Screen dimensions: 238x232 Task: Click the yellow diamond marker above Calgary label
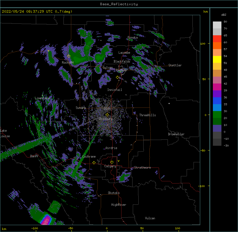112,162
